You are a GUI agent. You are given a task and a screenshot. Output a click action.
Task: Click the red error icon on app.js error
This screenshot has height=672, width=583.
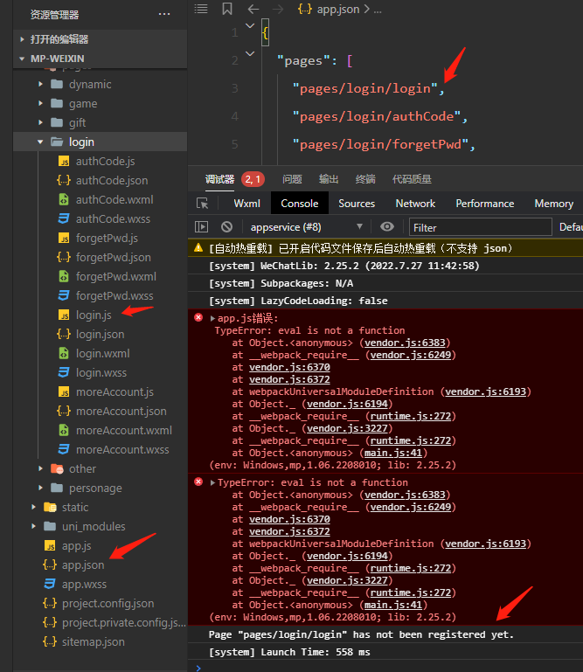(198, 318)
